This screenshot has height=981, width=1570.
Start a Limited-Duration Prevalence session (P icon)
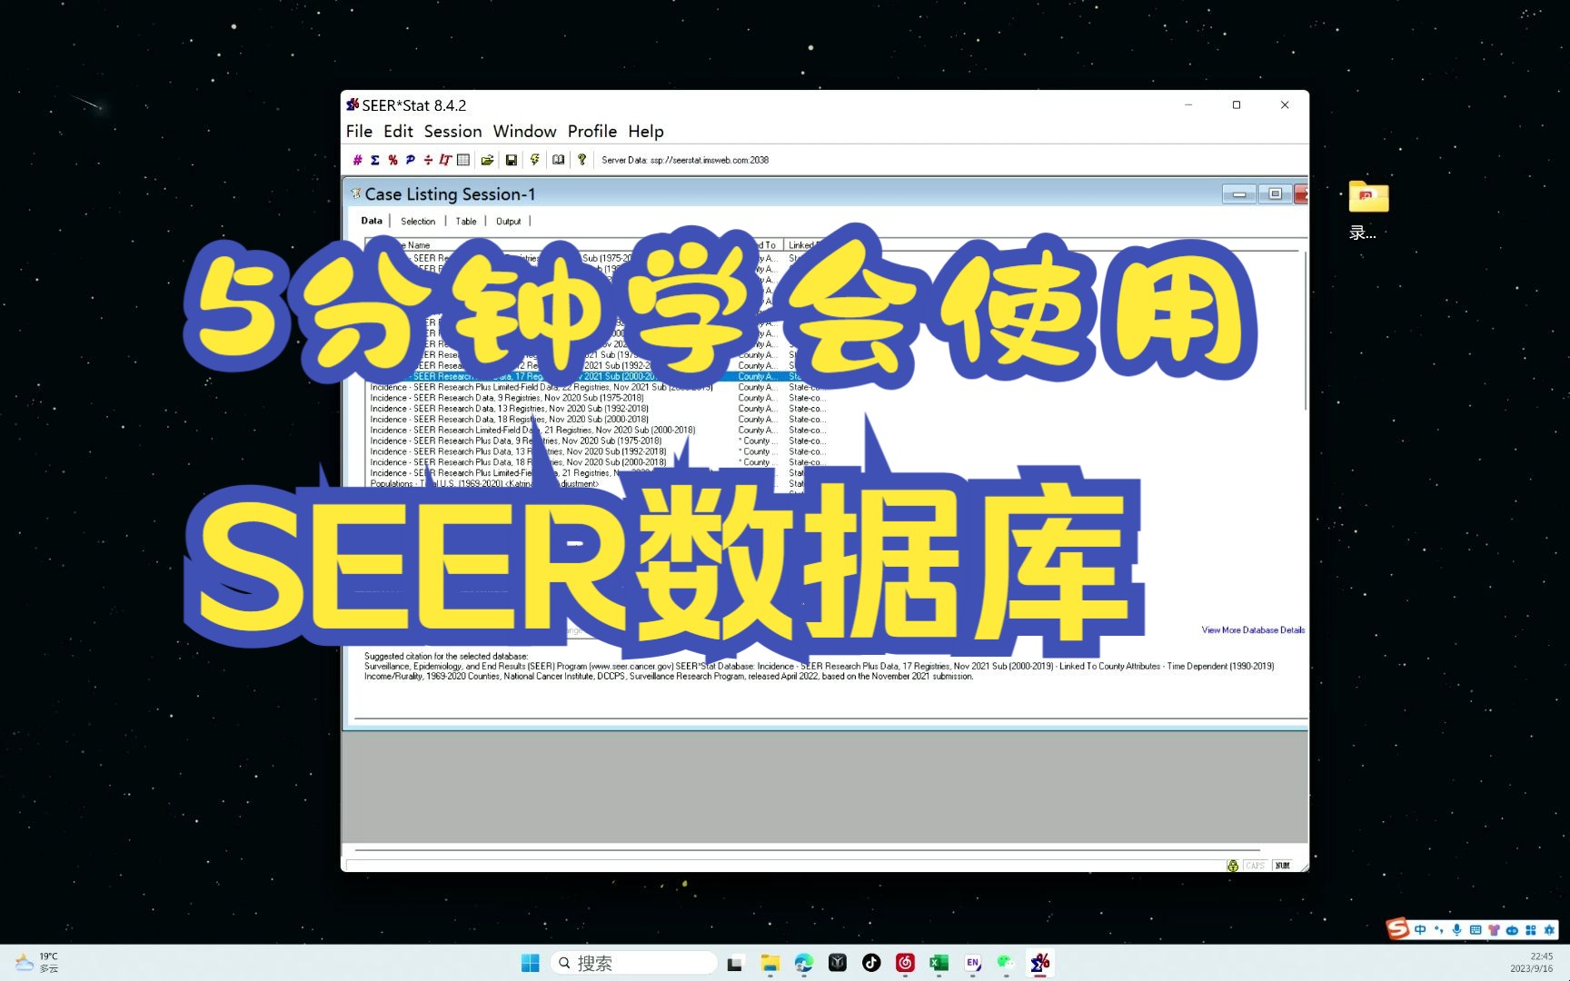pyautogui.click(x=410, y=160)
